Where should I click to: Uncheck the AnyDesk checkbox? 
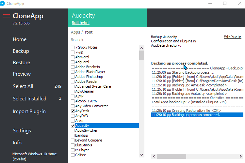(73, 111)
